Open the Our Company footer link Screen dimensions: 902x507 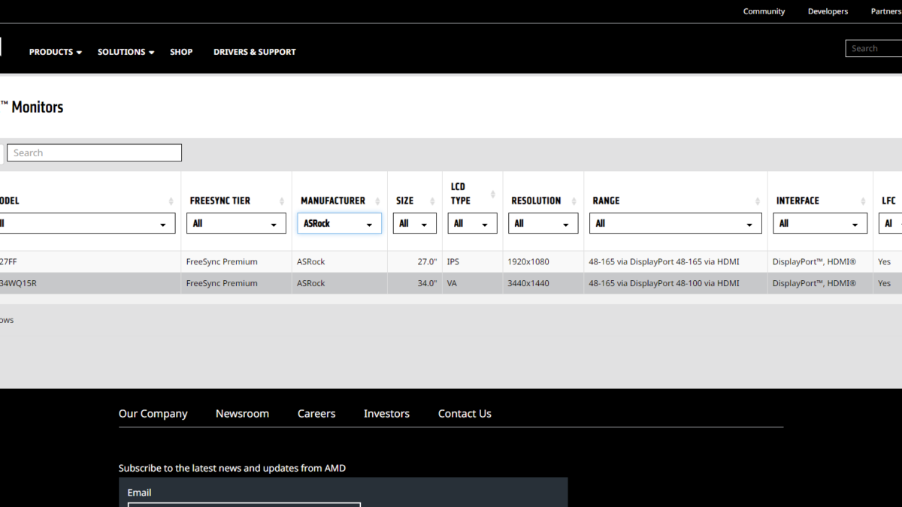[153, 414]
